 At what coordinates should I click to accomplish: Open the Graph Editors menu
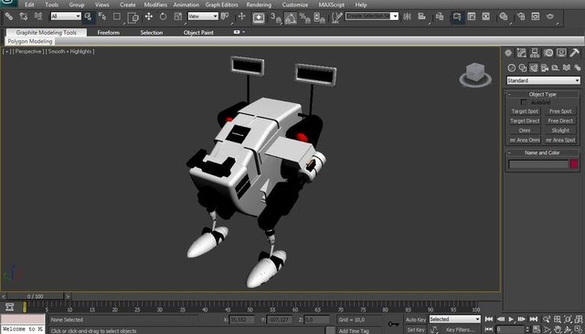tap(221, 5)
